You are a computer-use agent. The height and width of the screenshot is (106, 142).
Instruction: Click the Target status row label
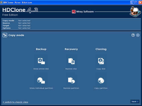[x=6, y=26]
